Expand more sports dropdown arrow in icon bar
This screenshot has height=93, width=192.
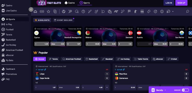[173, 12]
